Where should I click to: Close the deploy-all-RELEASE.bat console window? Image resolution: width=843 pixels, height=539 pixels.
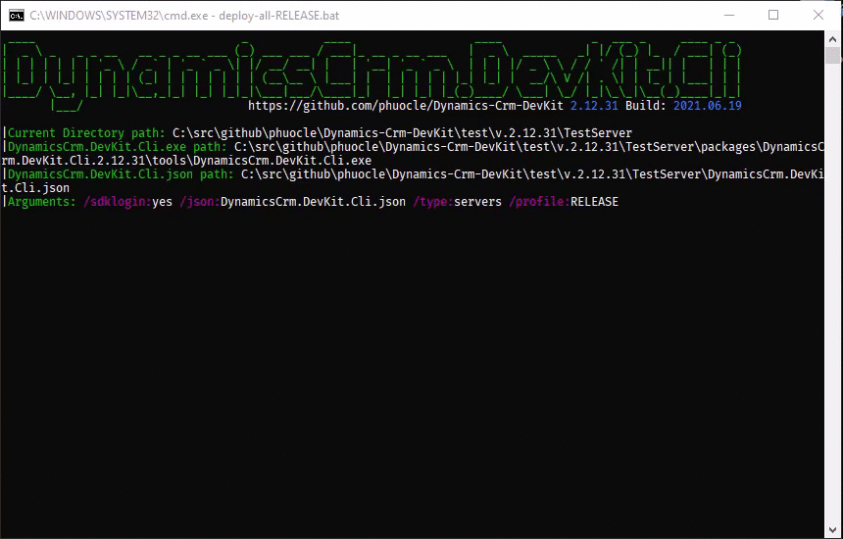tap(818, 15)
